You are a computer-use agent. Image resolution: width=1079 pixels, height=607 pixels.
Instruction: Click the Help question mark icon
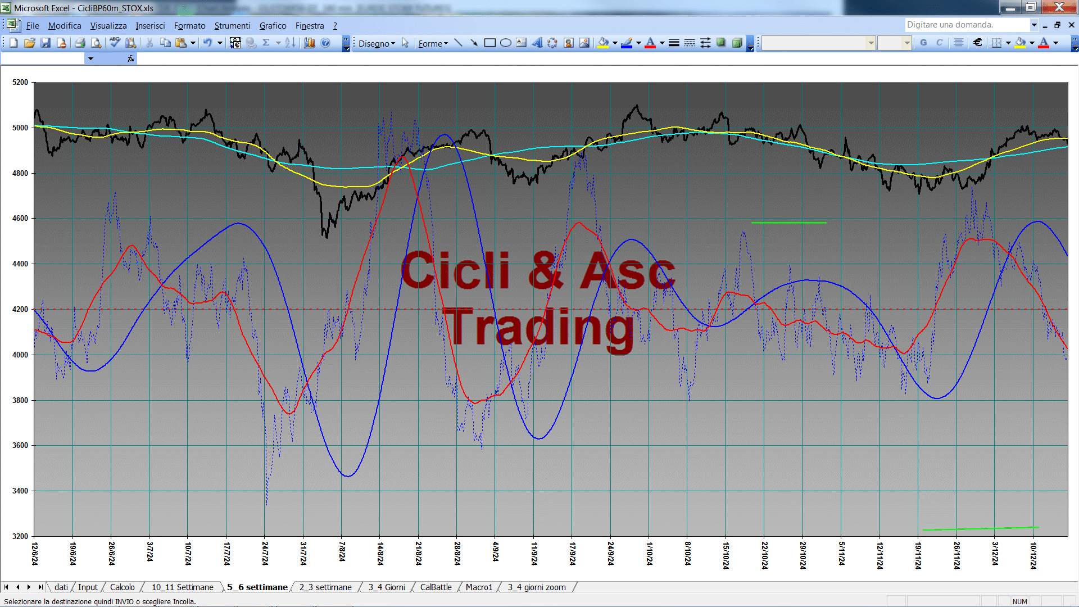(325, 43)
